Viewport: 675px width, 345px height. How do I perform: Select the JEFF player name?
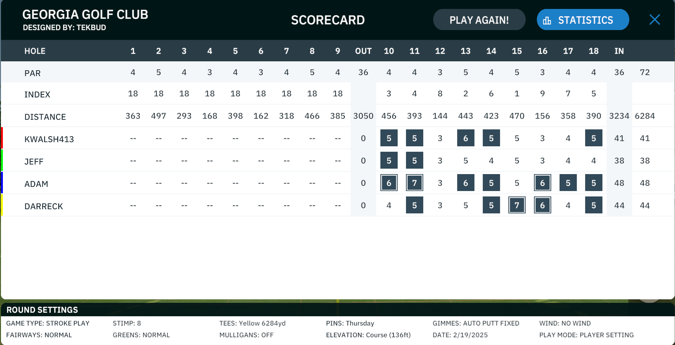(34, 161)
